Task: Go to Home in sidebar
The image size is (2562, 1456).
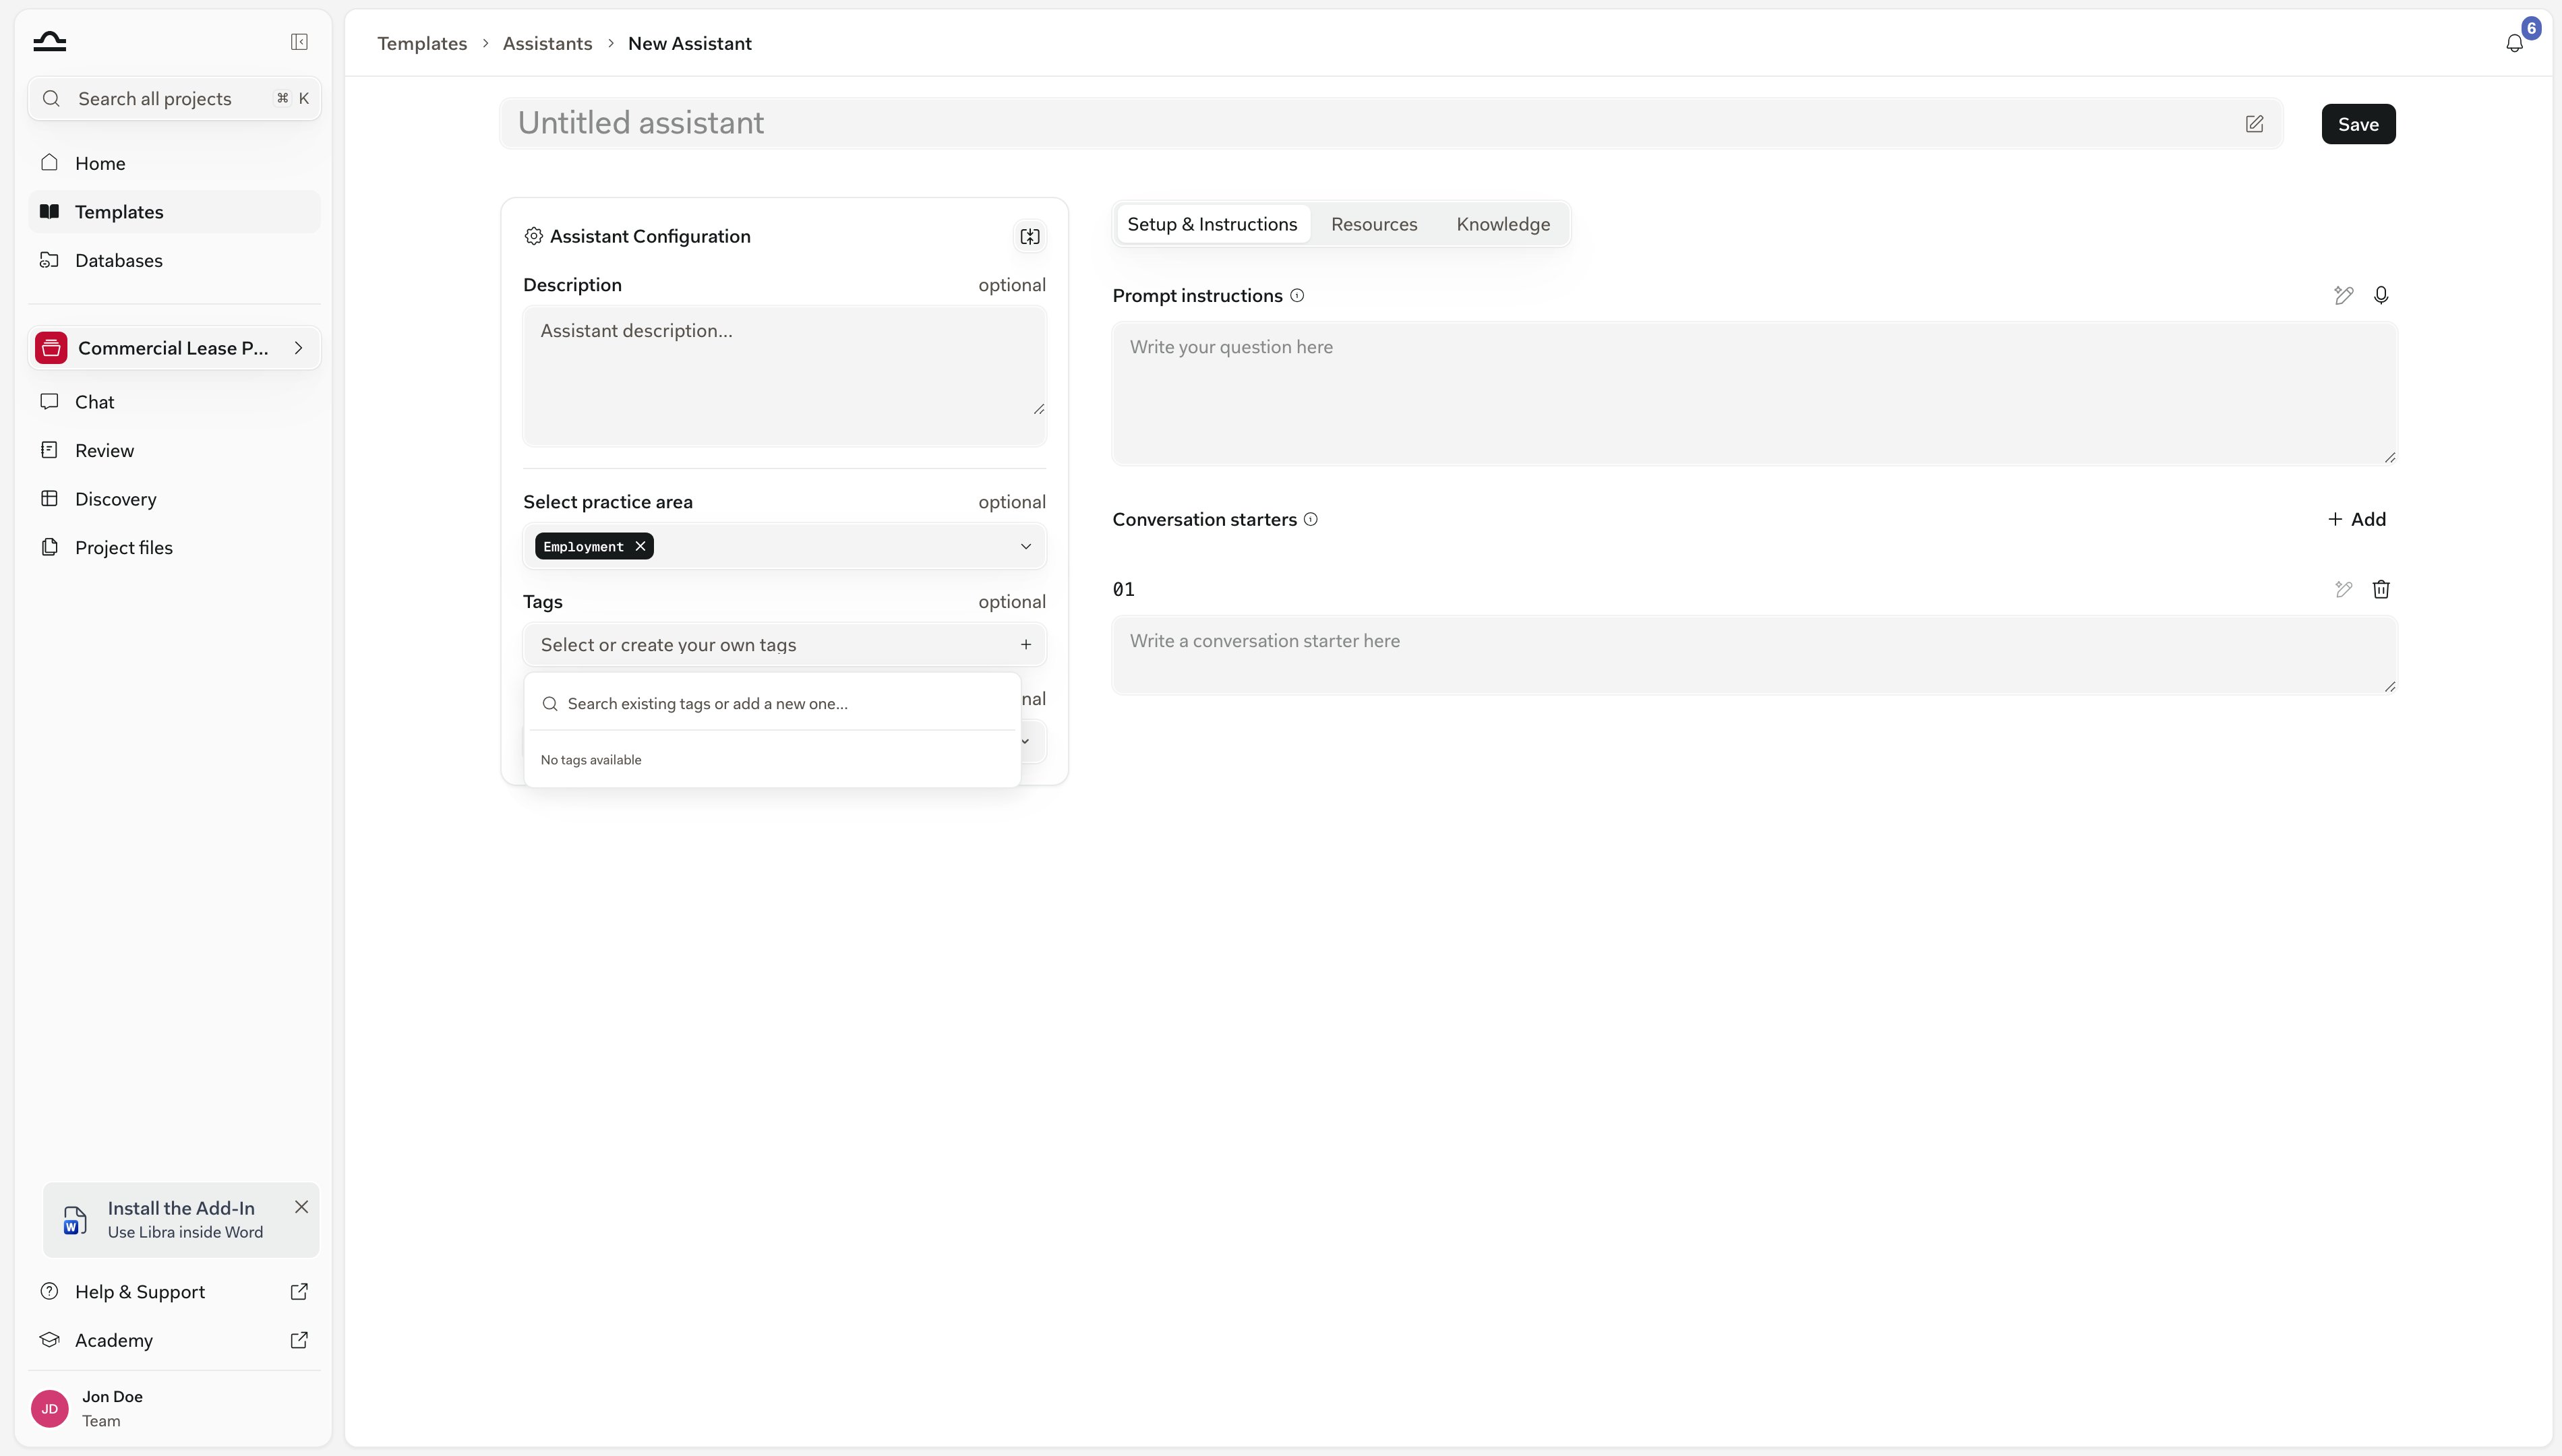Action: pyautogui.click(x=174, y=163)
